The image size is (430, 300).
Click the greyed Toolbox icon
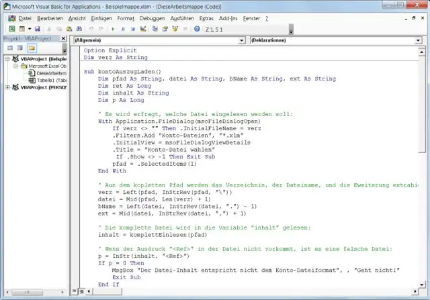click(185, 29)
